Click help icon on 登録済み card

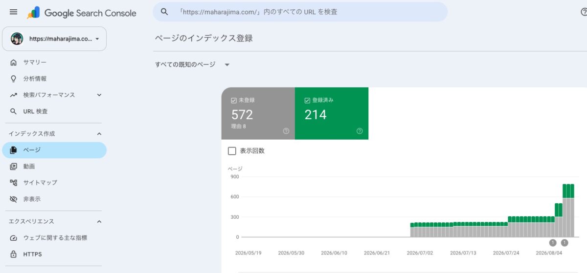coord(360,131)
